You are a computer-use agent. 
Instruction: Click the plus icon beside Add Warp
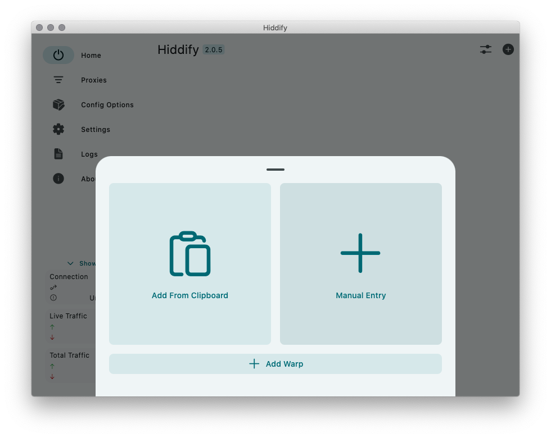coord(254,364)
